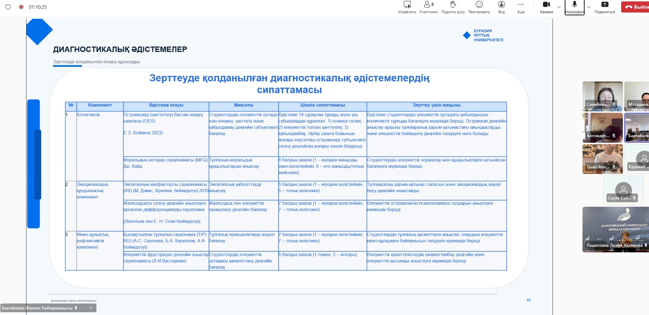This screenshot has height=315, width=649.
Task: Select Сауле Бай... participant avatar tile
Action: [x=623, y=190]
